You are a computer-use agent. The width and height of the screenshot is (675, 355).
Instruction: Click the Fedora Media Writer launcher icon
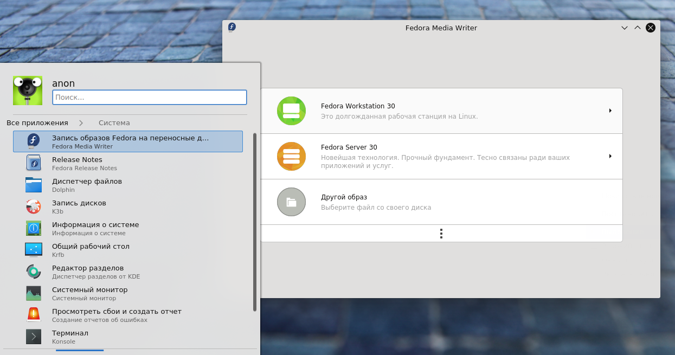34,141
